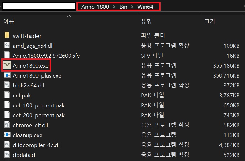Image resolution: width=245 pixels, height=161 pixels.
Task: Click the 355,186KB size of Anno1800.exe
Action: pos(226,66)
